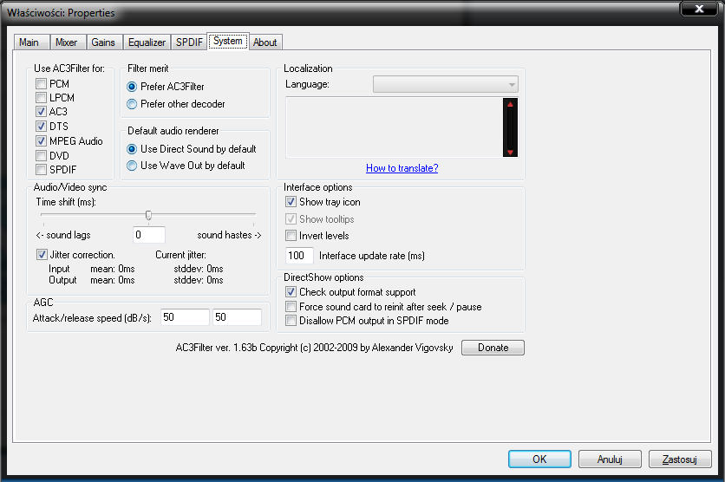Select the Equalizer tab
Image resolution: width=725 pixels, height=482 pixels.
pos(147,42)
